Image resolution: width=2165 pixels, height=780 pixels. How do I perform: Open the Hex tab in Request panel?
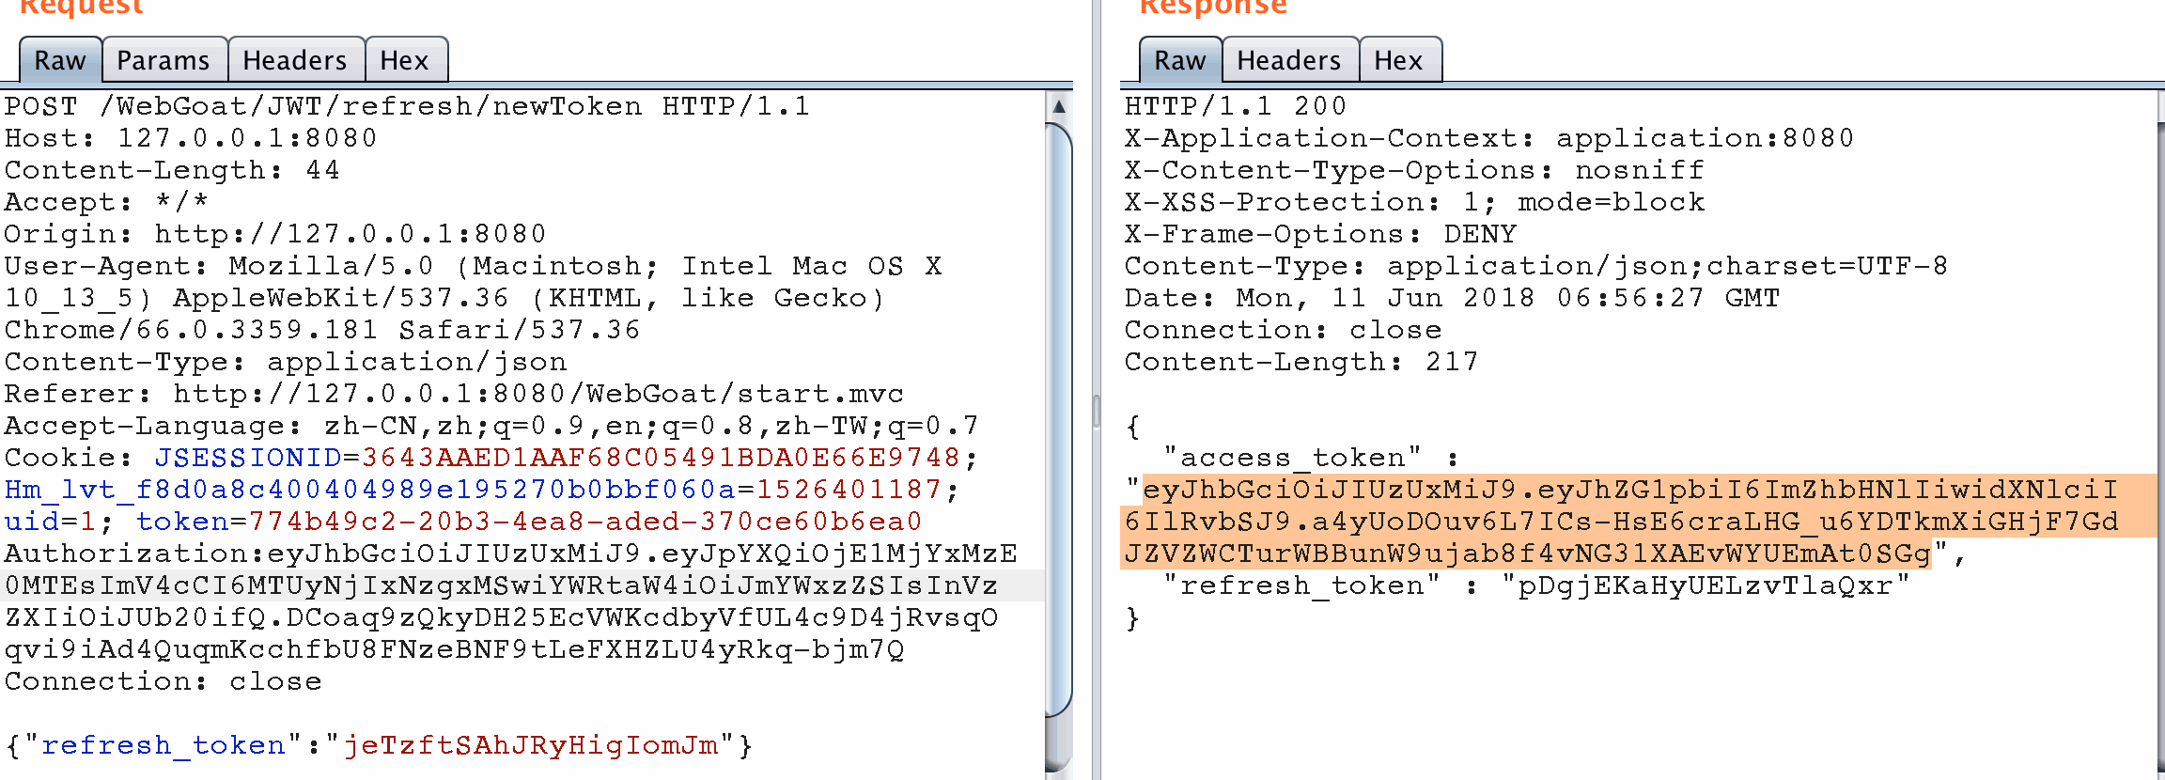tap(405, 60)
